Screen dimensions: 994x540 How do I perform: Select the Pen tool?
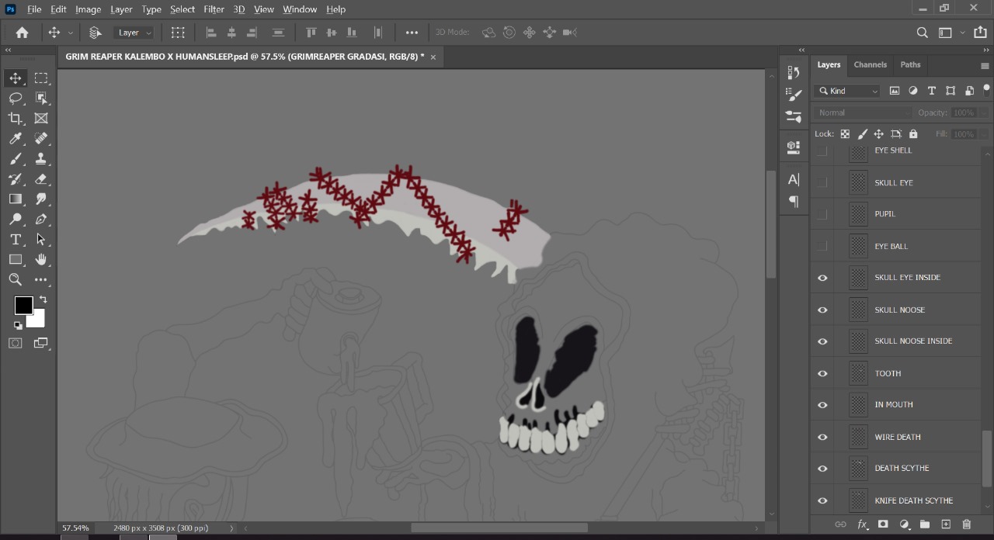click(x=41, y=219)
